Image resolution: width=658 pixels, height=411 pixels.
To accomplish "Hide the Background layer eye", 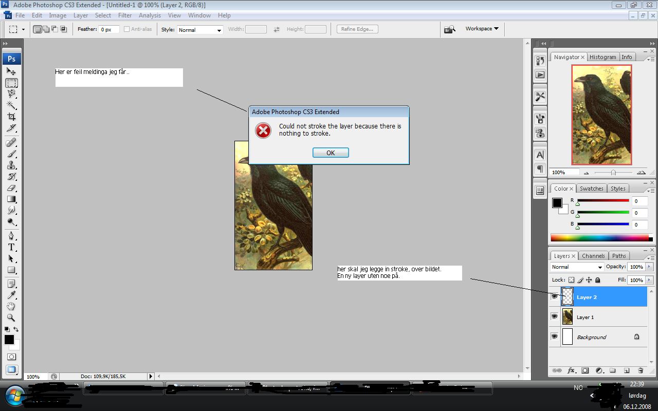I will tap(554, 337).
